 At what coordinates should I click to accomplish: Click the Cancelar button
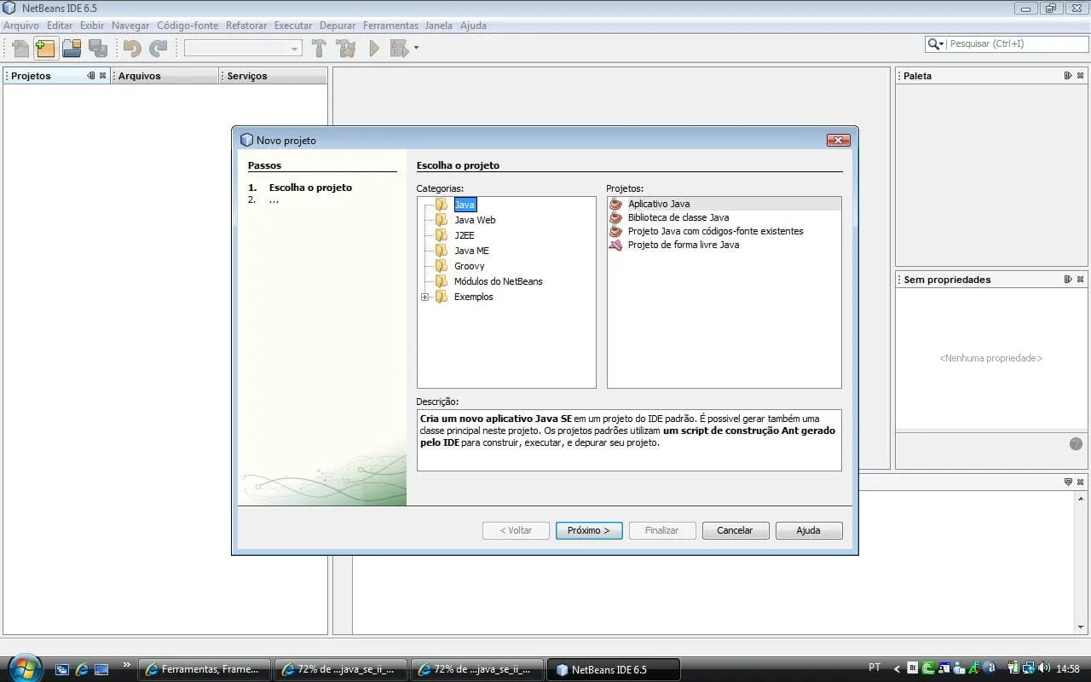click(735, 530)
